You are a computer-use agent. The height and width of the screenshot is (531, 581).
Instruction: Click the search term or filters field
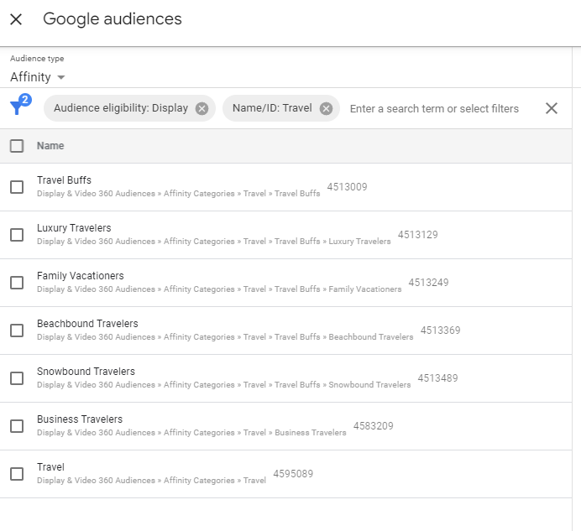tap(434, 108)
